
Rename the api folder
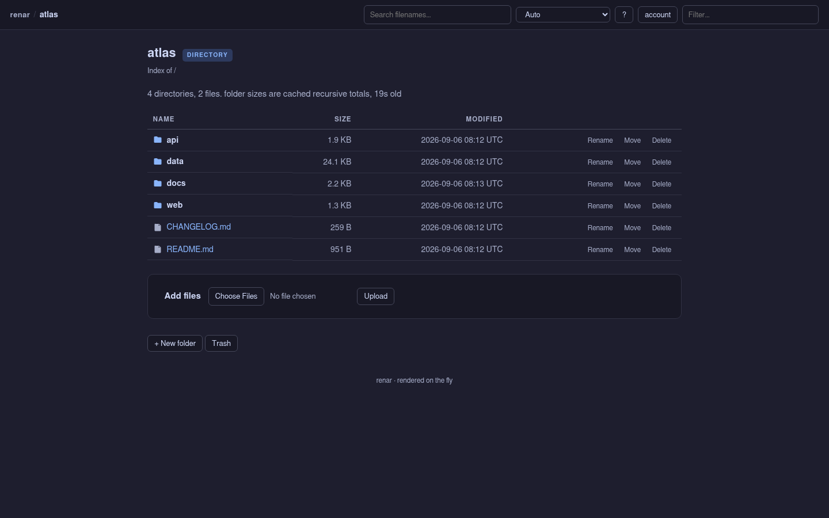(x=600, y=140)
